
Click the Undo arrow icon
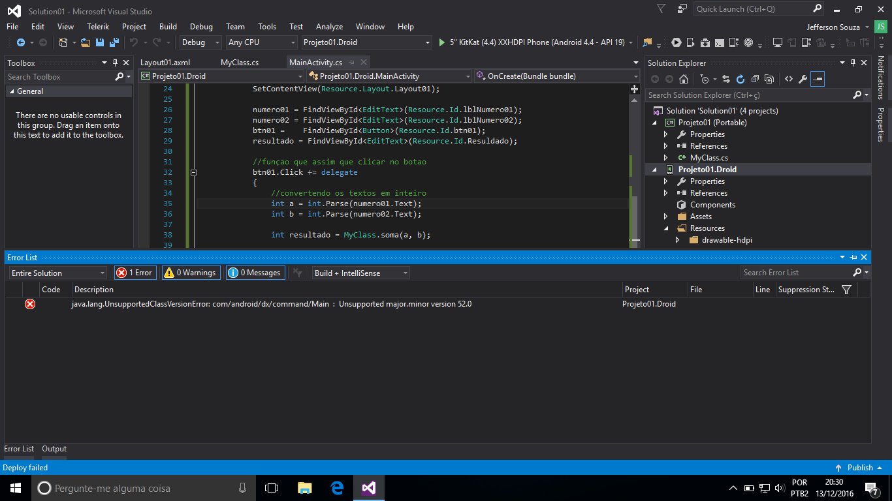[134, 42]
